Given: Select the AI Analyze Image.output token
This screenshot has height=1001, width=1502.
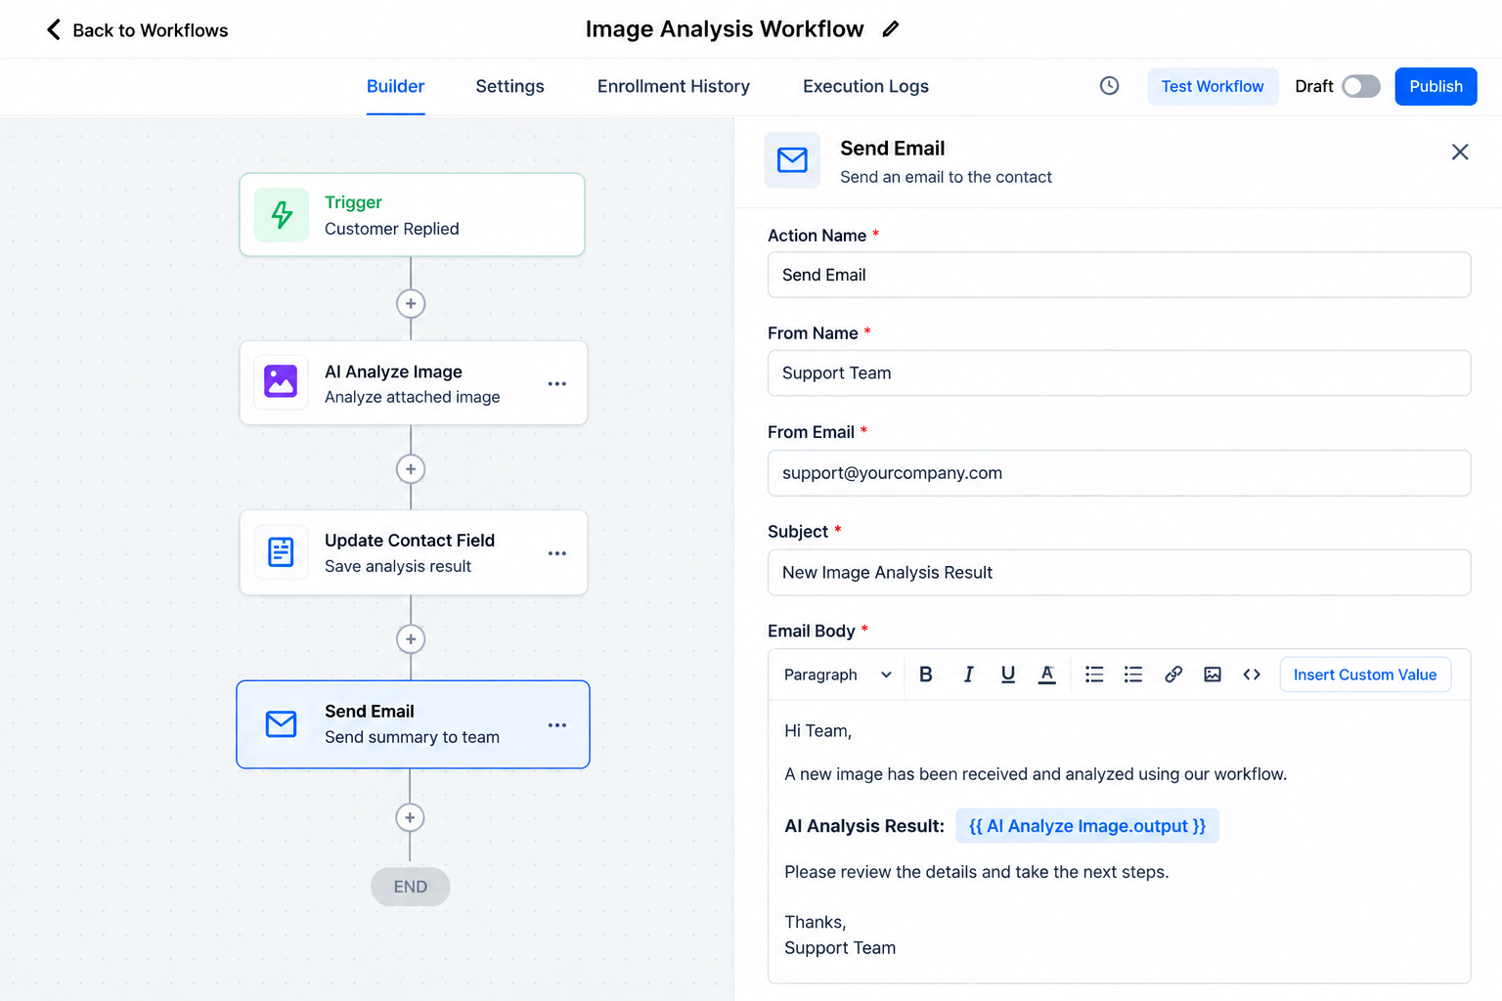Looking at the screenshot, I should point(1087,826).
